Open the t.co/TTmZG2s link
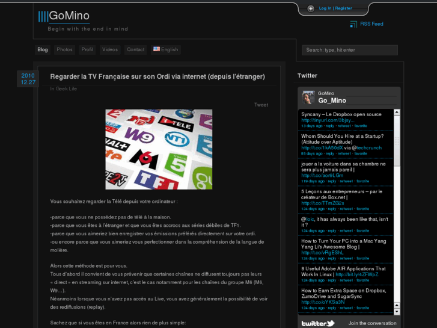The image size is (437, 328). [x=322, y=203]
